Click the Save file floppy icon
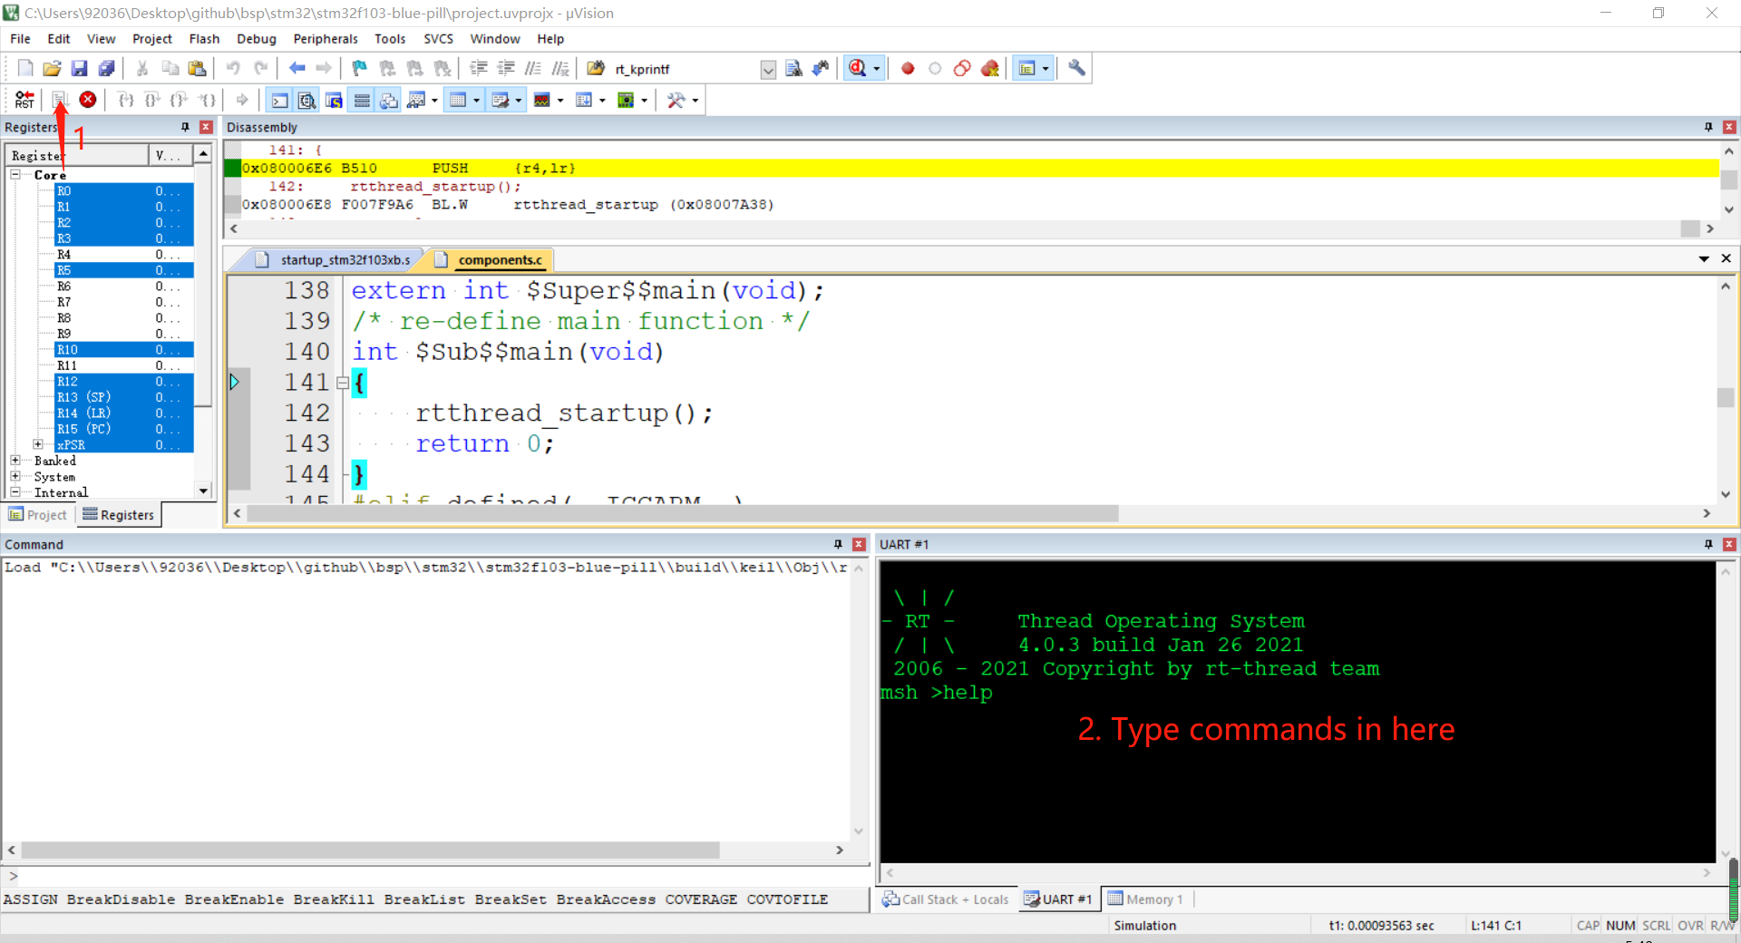Image resolution: width=1741 pixels, height=943 pixels. (79, 69)
